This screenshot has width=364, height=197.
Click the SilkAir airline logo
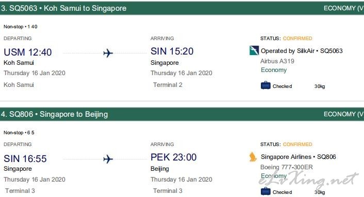click(254, 50)
